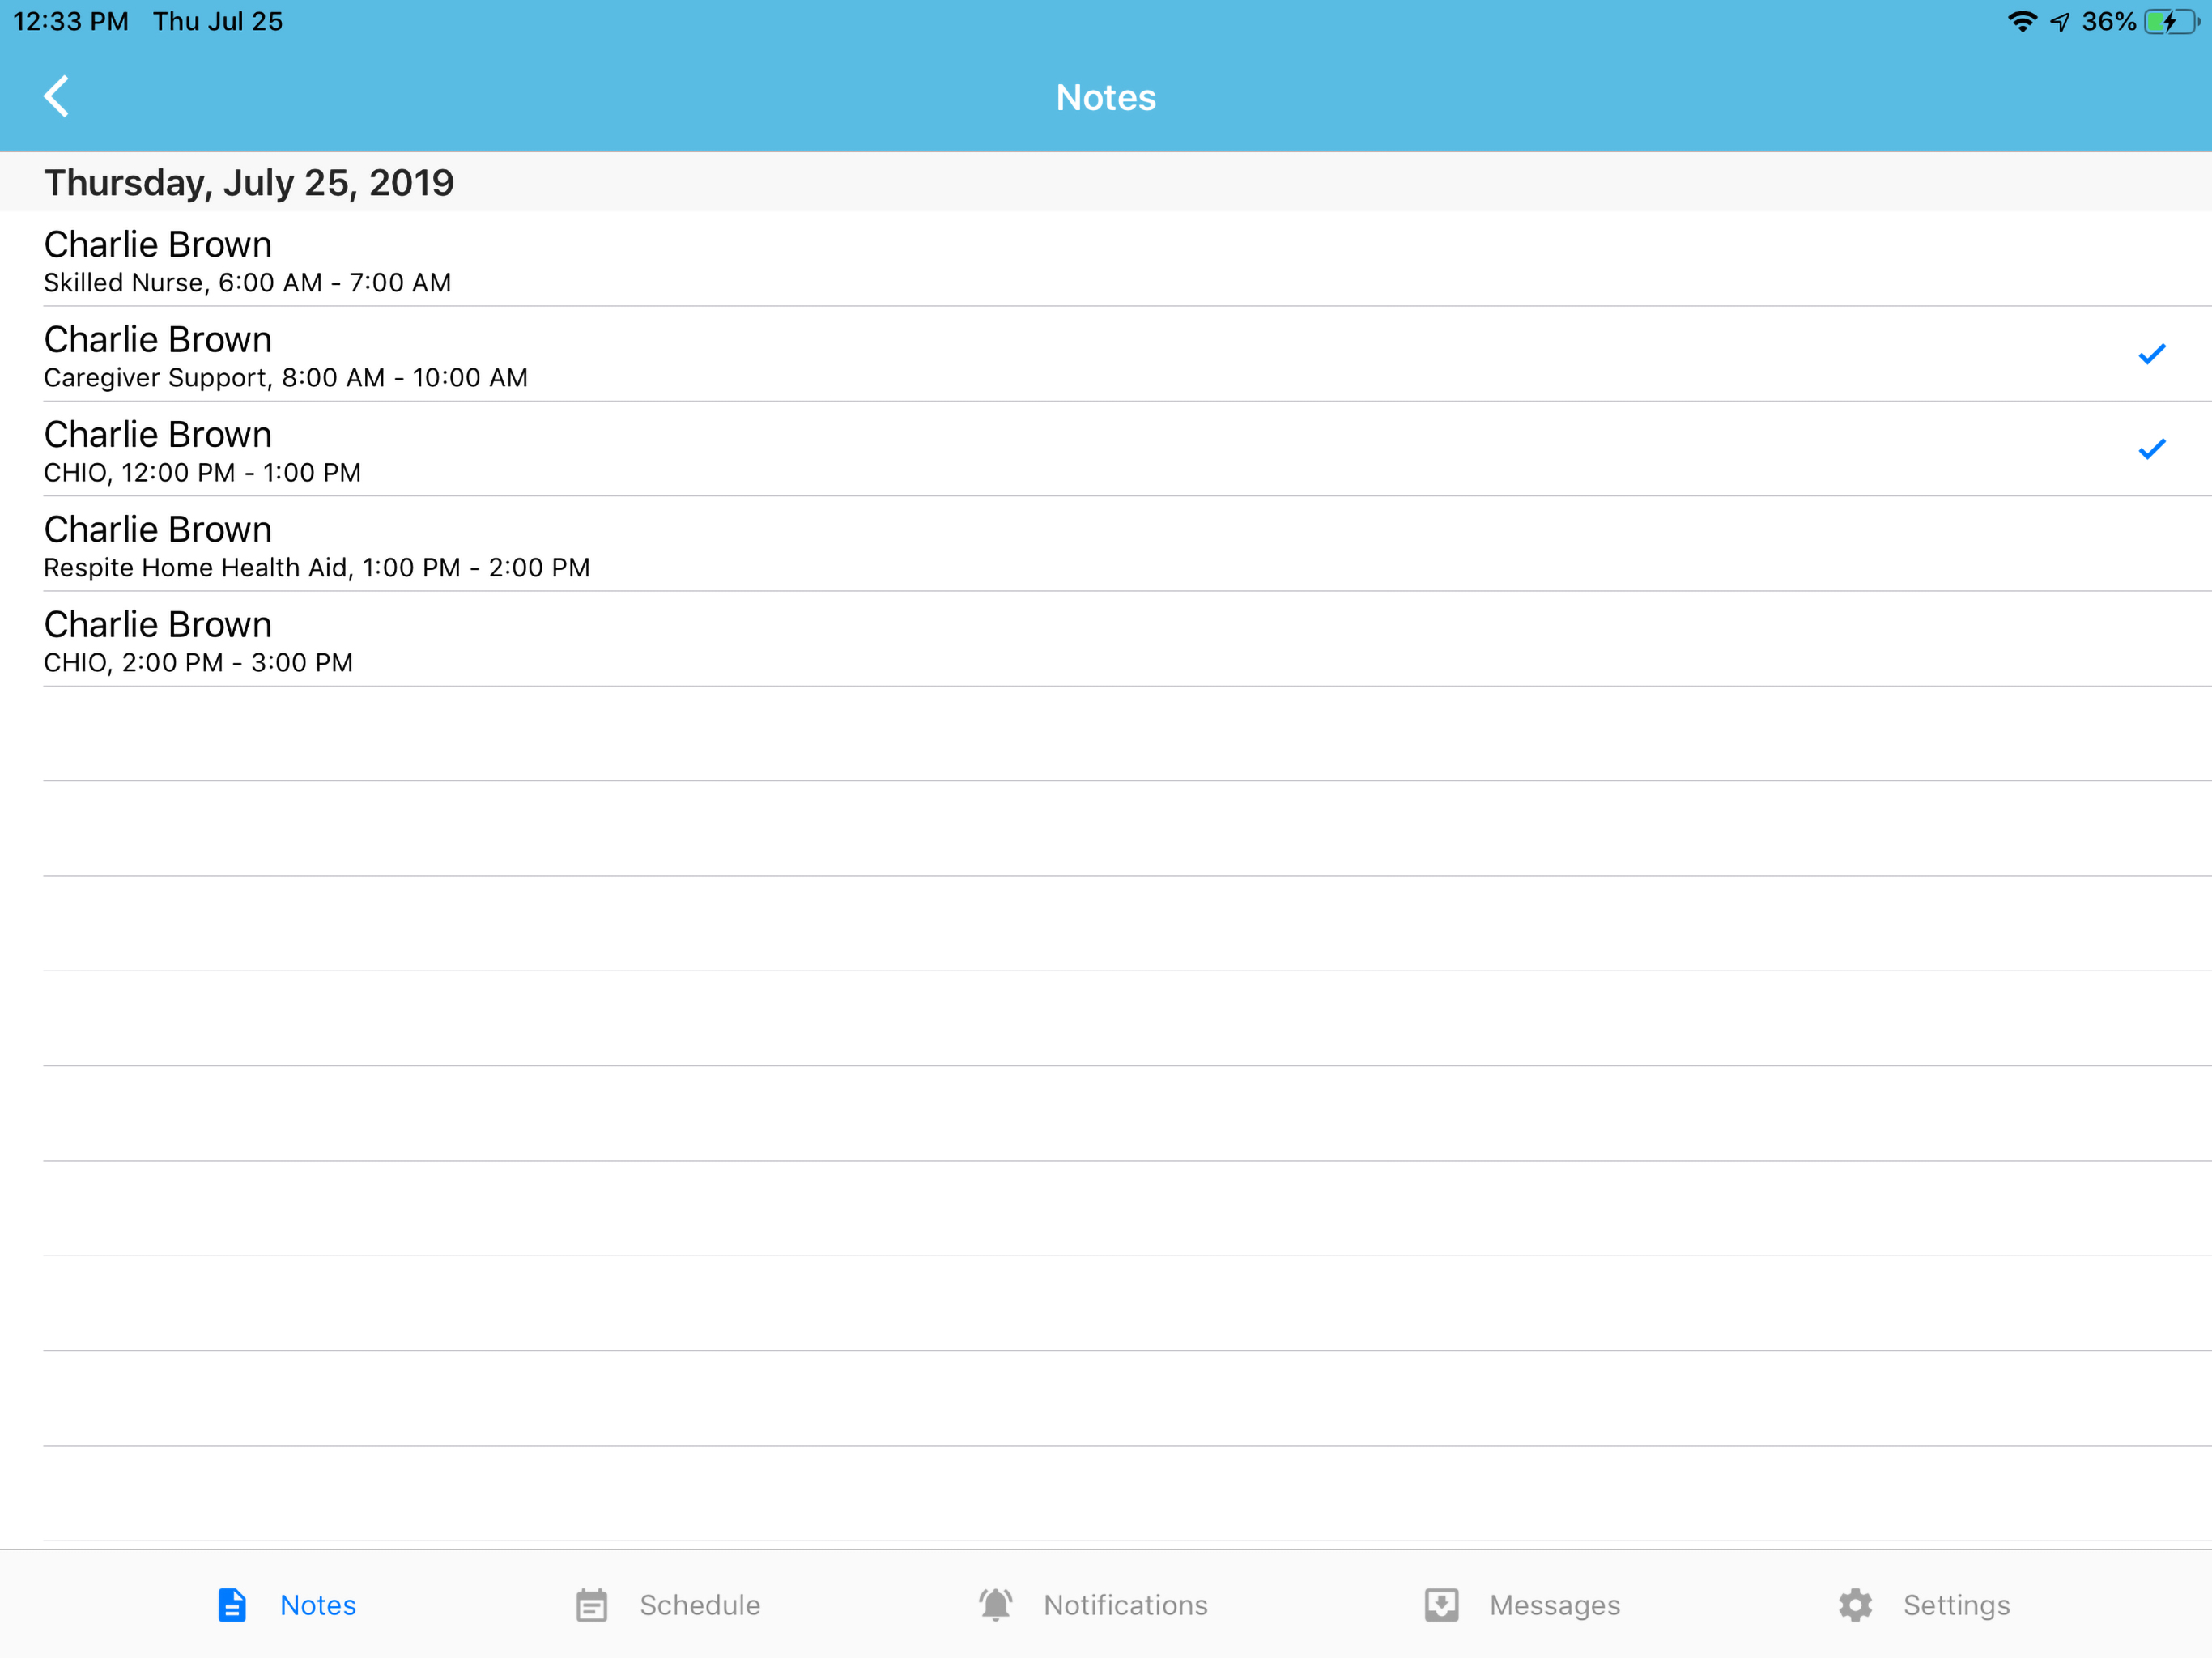Open the Notes tab document icon

(x=232, y=1605)
